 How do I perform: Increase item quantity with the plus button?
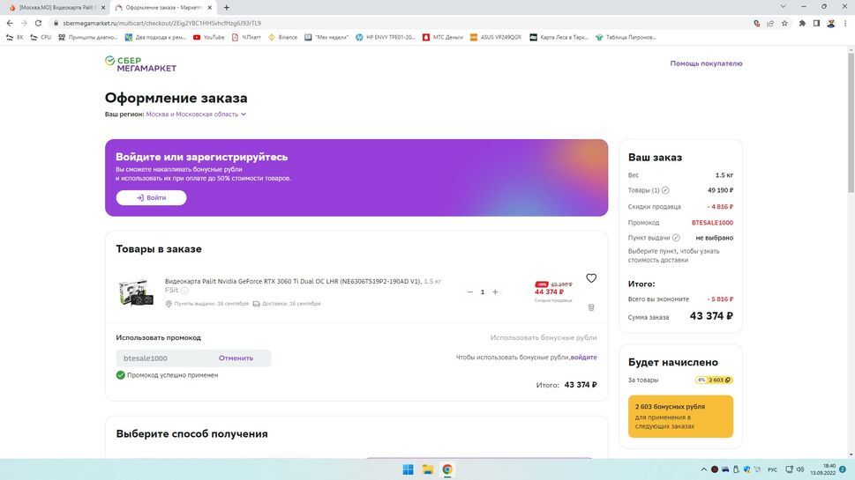pos(495,292)
